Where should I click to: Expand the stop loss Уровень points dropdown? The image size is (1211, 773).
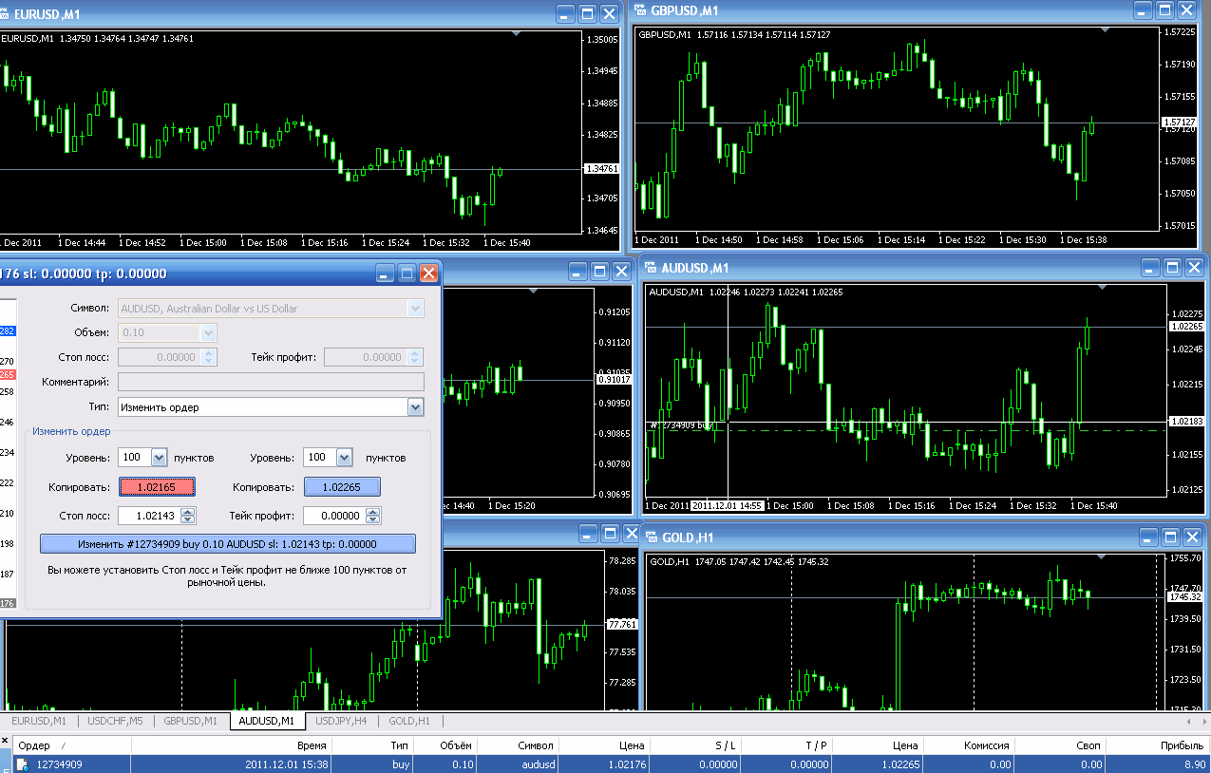tap(159, 458)
